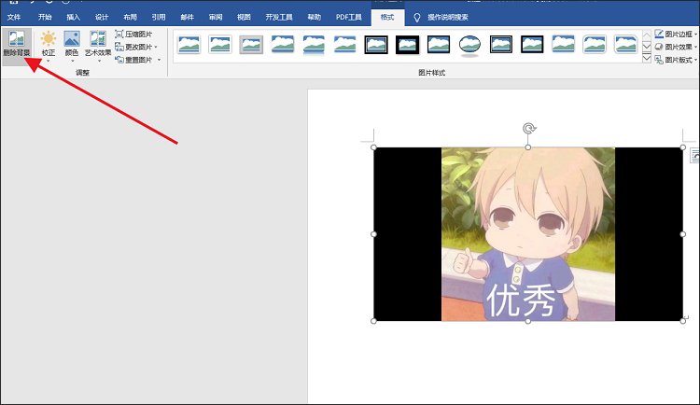Switch to the 引用 References tab
The height and width of the screenshot is (405, 700).
pos(159,17)
